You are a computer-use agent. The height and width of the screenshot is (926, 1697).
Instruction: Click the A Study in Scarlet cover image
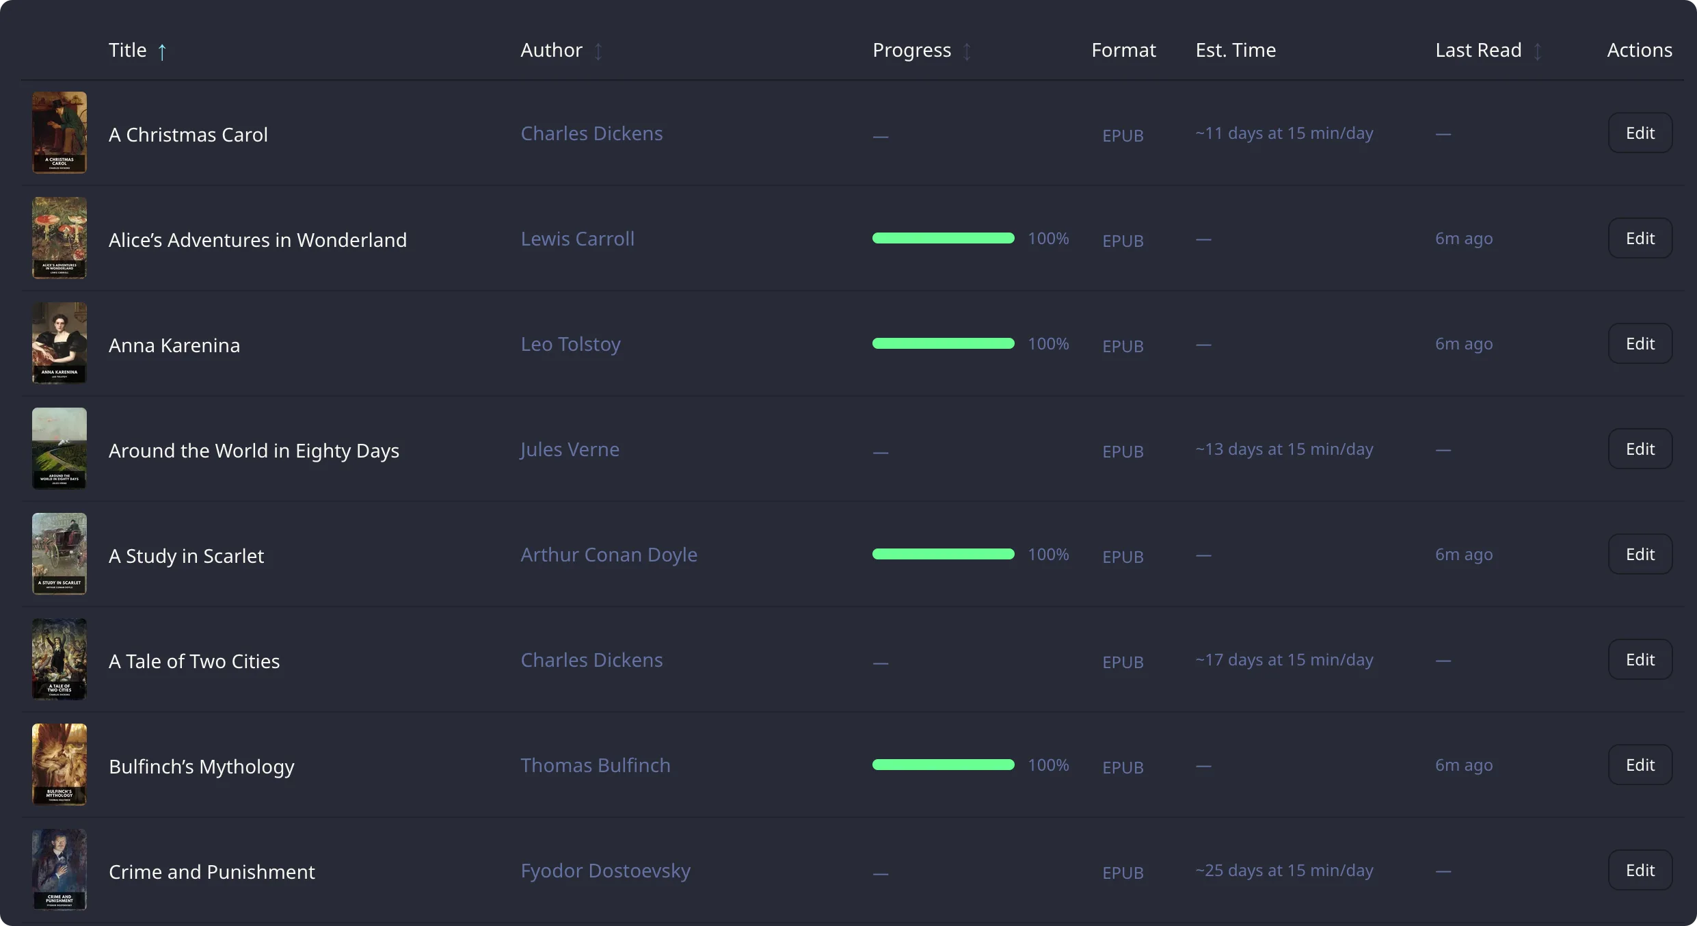click(59, 553)
